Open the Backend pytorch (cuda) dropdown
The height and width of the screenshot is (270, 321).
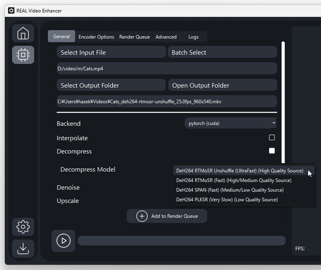point(231,124)
